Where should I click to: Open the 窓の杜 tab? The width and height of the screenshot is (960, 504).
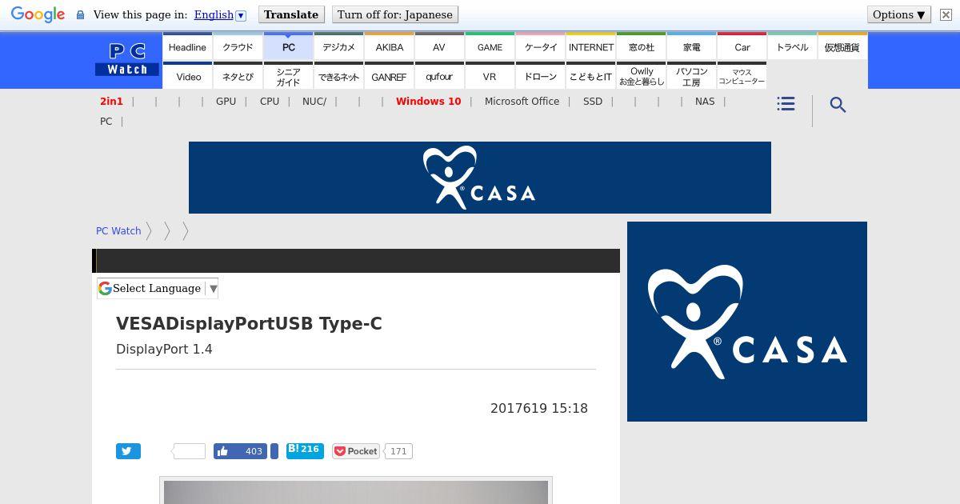click(642, 46)
